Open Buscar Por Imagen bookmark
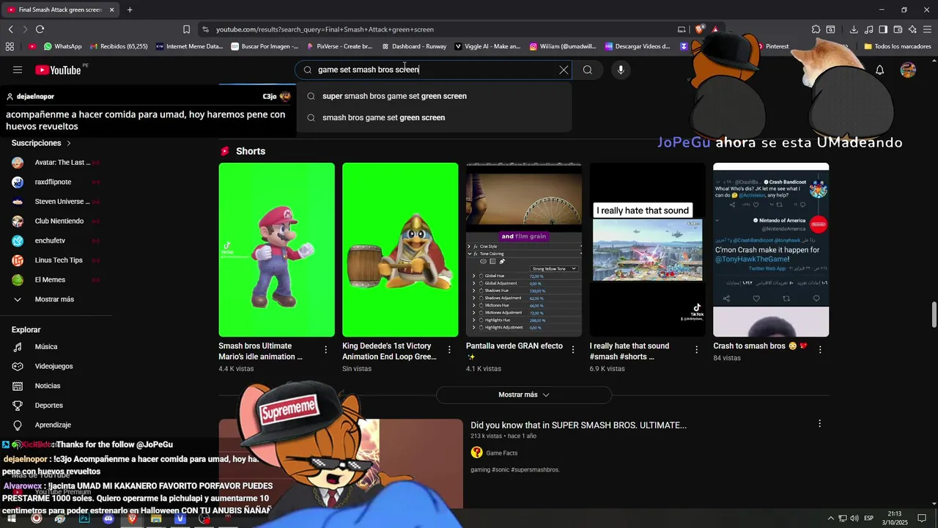The width and height of the screenshot is (938, 528). [x=265, y=46]
